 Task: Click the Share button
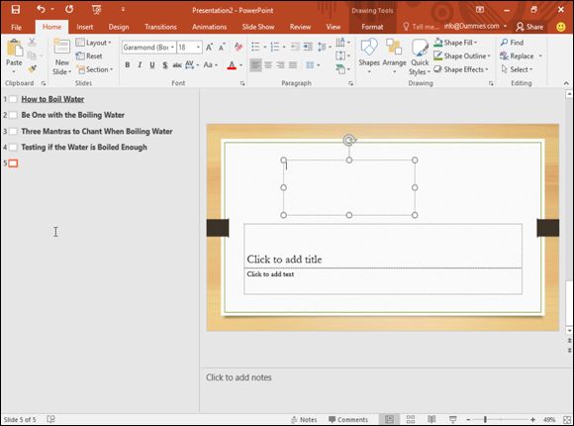(529, 27)
